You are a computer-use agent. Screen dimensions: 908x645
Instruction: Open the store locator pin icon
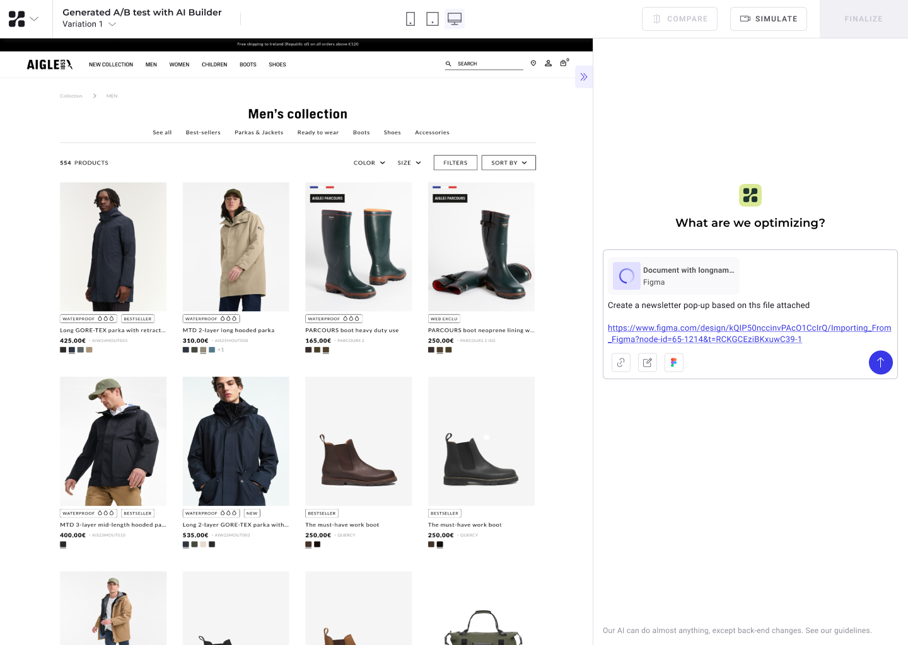click(x=533, y=63)
